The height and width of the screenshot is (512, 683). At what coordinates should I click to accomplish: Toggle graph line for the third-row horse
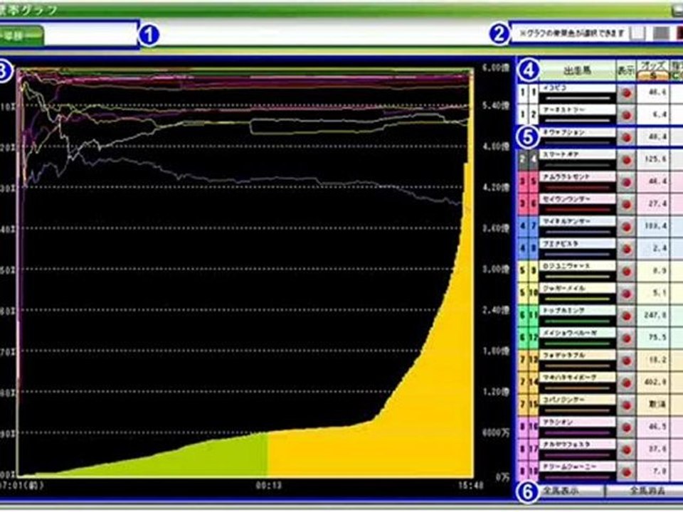(x=626, y=138)
